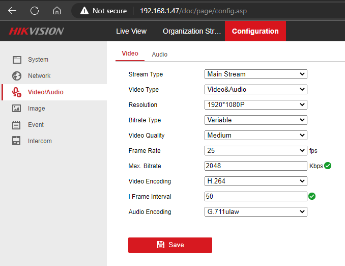Open the Video Encoding dropdown
This screenshot has width=345, height=266.
point(255,181)
